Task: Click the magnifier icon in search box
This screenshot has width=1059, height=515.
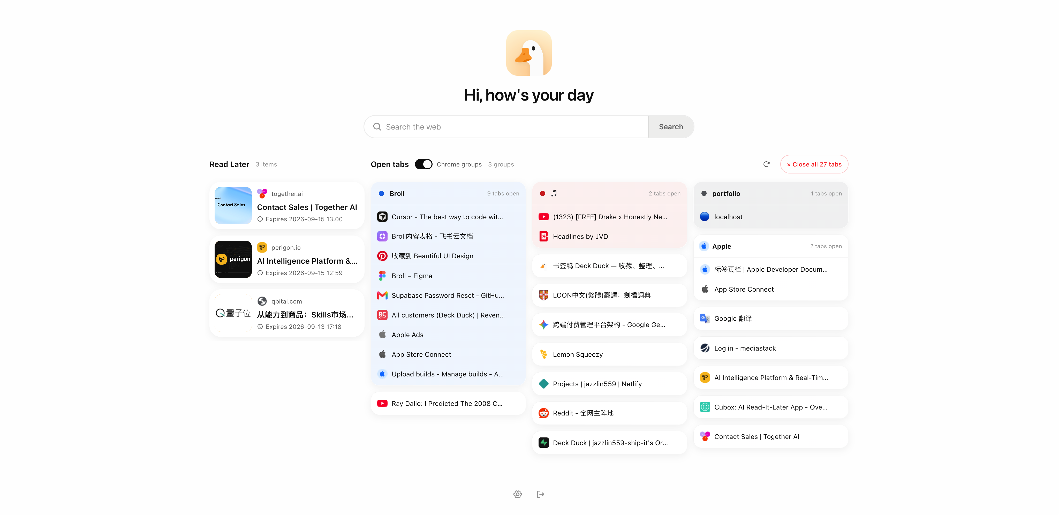Action: point(377,127)
